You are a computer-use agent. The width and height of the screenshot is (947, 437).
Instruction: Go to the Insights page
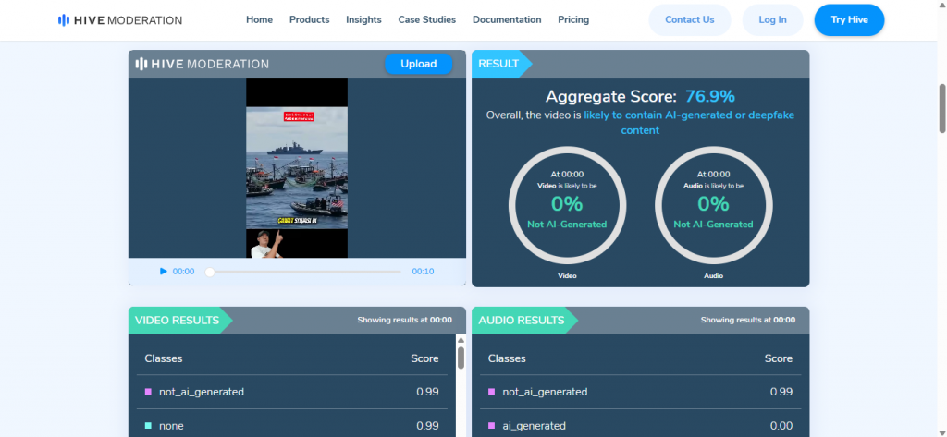(363, 19)
